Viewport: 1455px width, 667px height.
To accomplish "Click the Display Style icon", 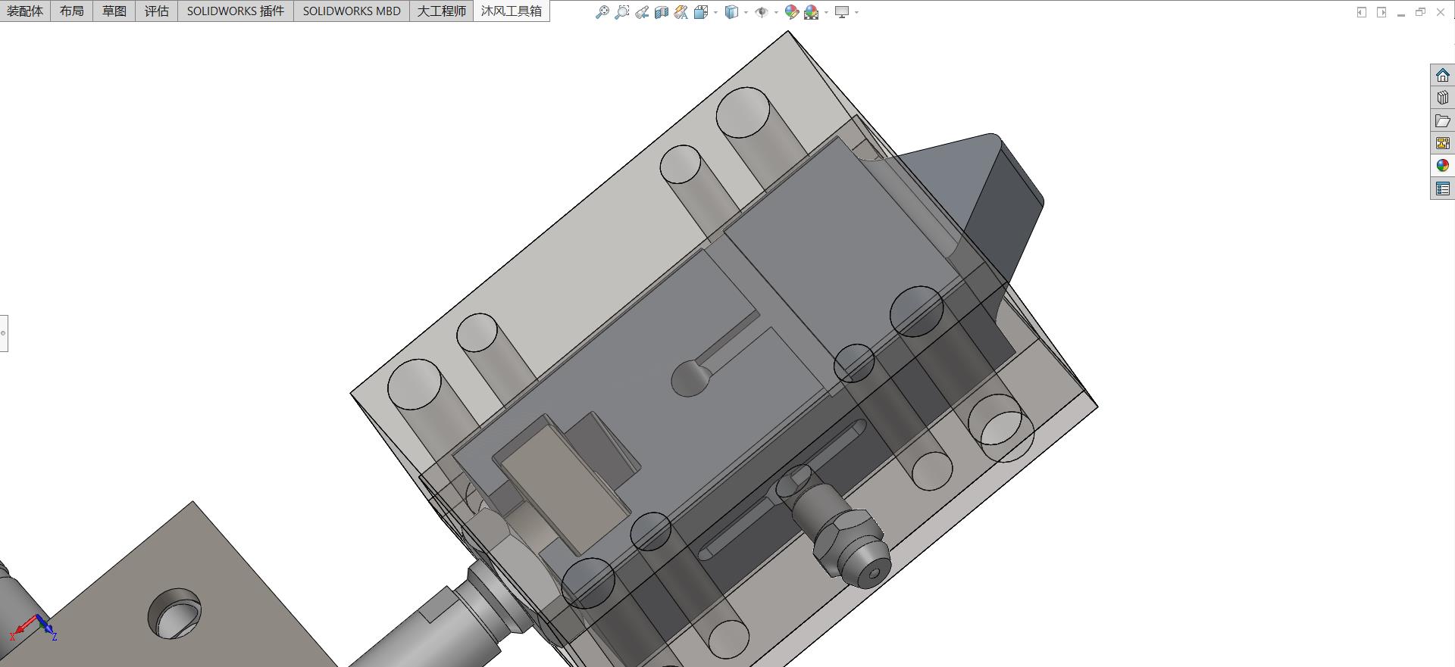I will pyautogui.click(x=731, y=12).
